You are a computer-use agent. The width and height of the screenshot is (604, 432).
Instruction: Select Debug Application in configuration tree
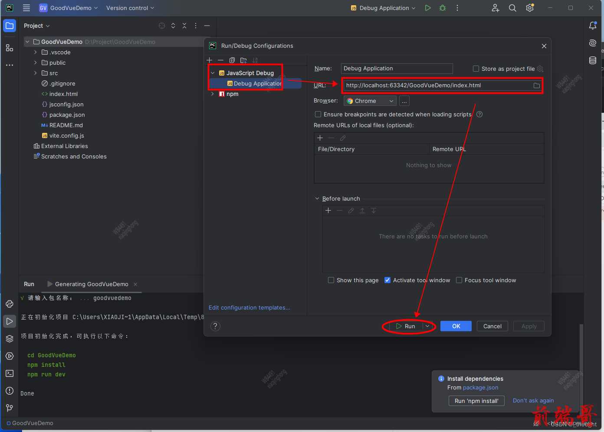tap(255, 83)
